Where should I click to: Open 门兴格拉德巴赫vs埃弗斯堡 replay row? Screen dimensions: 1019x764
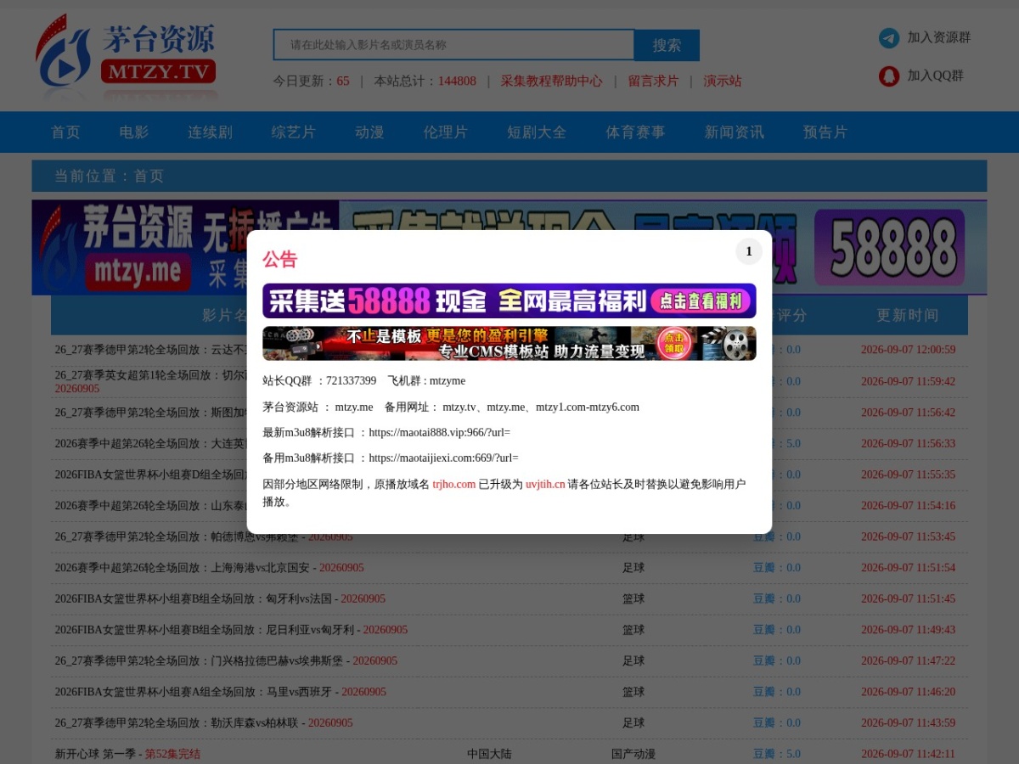click(226, 660)
